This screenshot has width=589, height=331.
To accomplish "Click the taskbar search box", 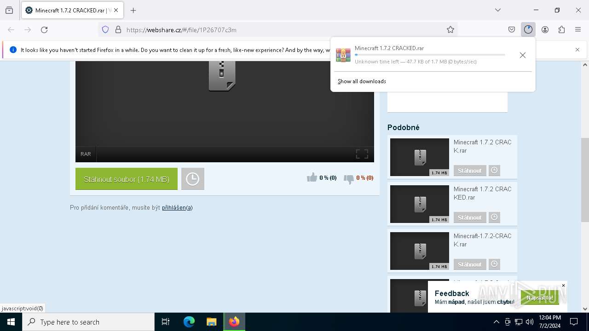I will [x=88, y=322].
